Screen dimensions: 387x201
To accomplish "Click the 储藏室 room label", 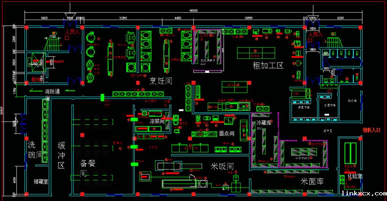I will click(x=41, y=181).
